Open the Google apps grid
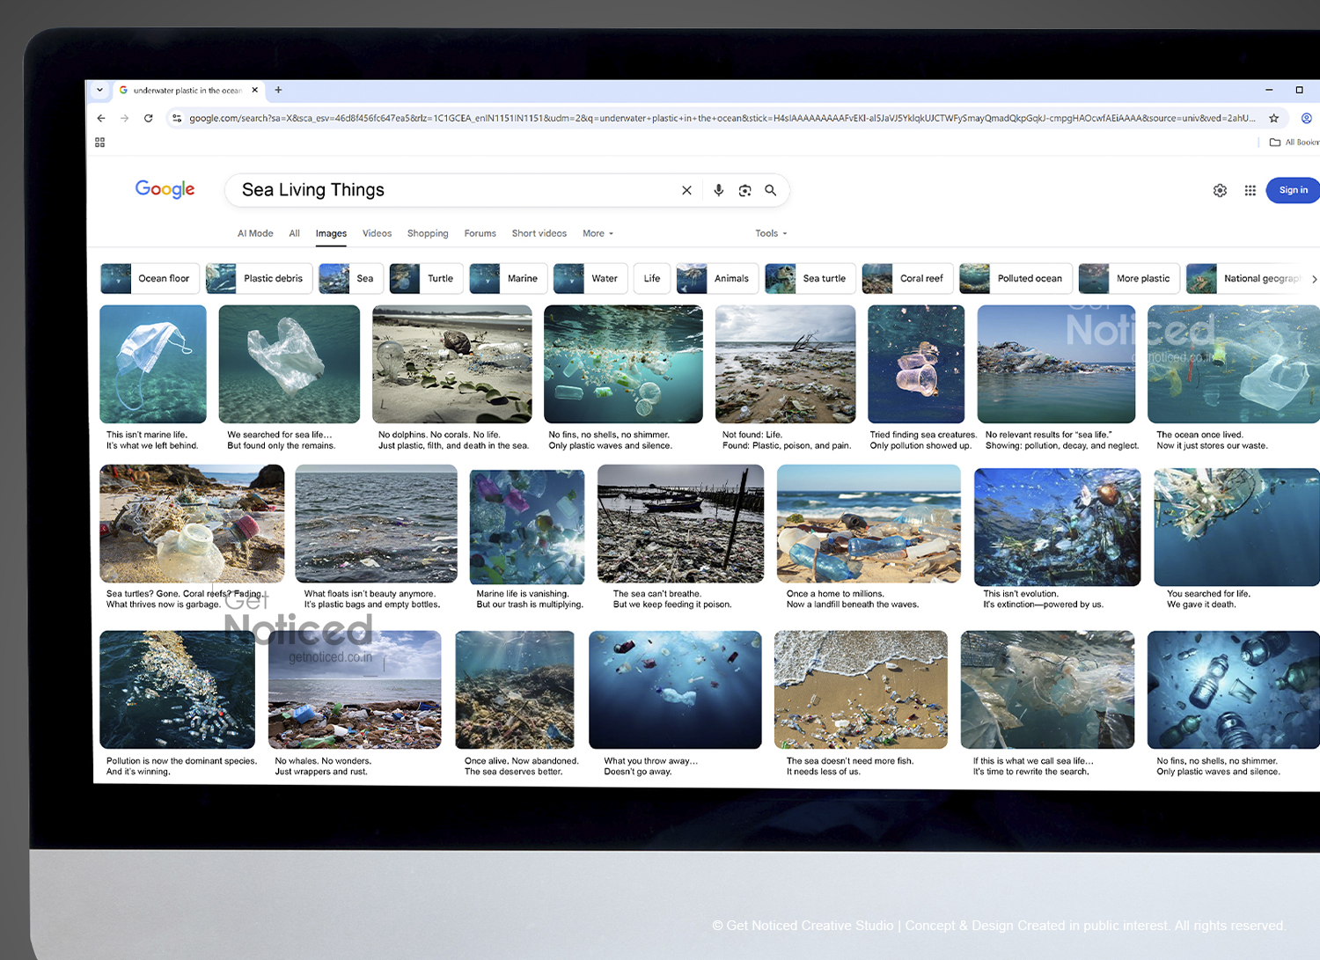The image size is (1320, 960). (x=1250, y=190)
